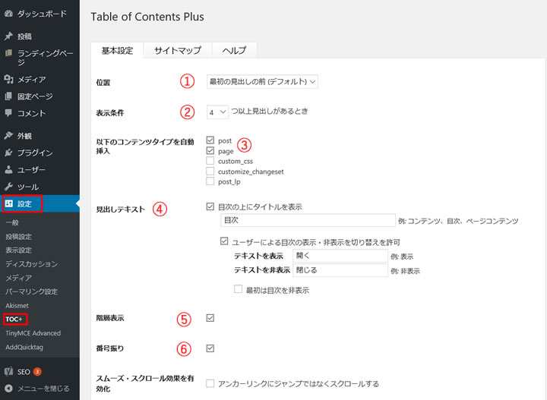Click the SEO notification badge 3
Image resolution: width=547 pixels, height=400 pixels.
pos(37,371)
